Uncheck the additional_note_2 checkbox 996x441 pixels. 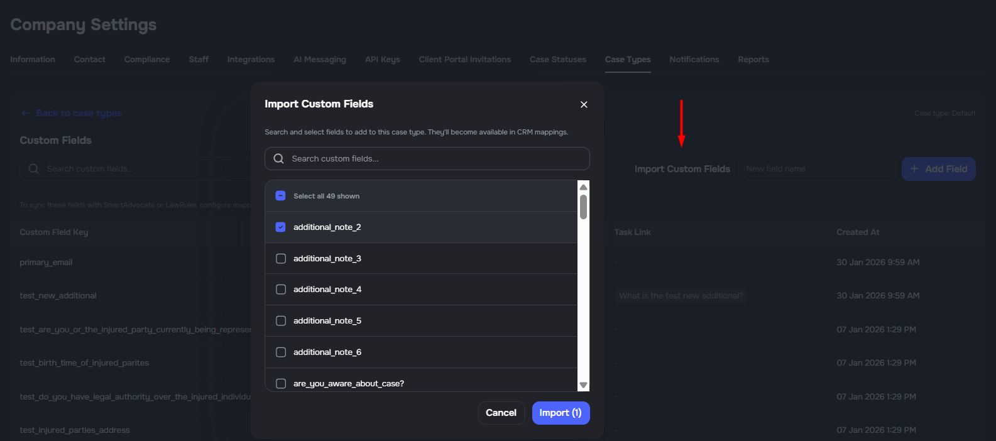click(x=281, y=227)
